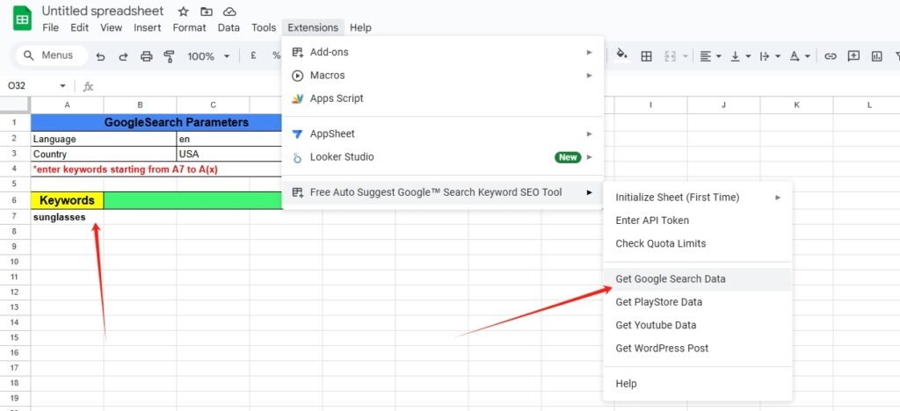This screenshot has width=900, height=411.
Task: Click the vertical align icon
Action: tap(736, 56)
